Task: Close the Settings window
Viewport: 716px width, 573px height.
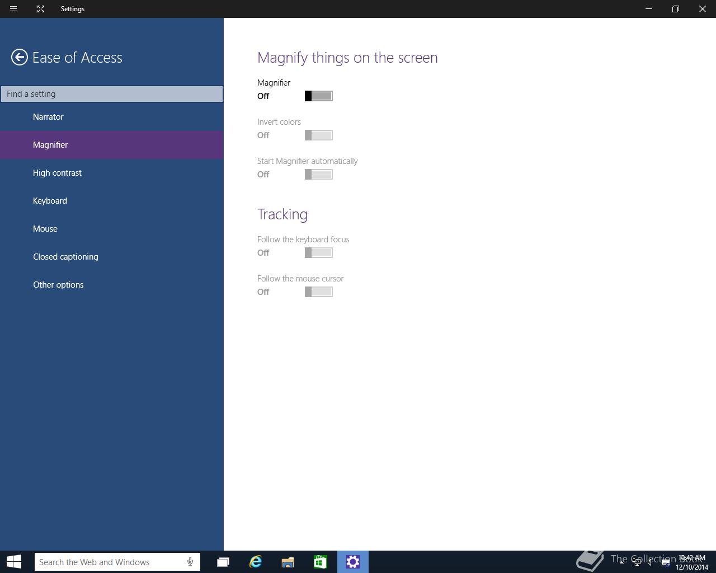Action: click(x=703, y=9)
